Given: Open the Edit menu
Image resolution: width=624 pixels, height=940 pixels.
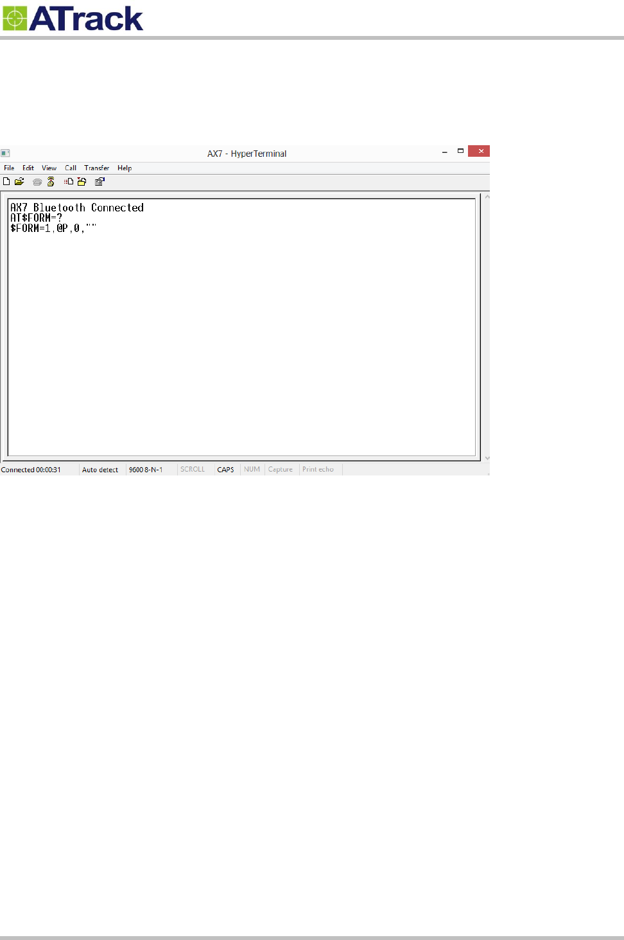Looking at the screenshot, I should (28, 168).
